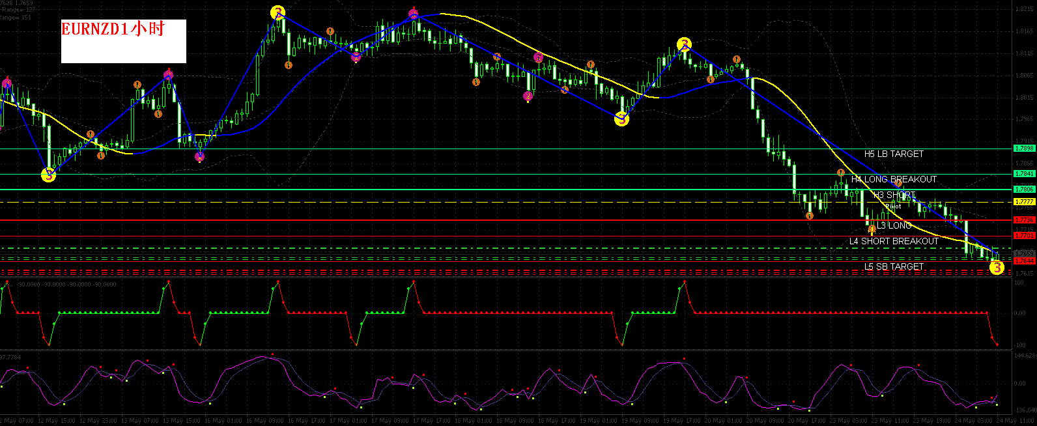
Task: Select the H4 LONG BREAKOUT level label
Action: [x=894, y=179]
